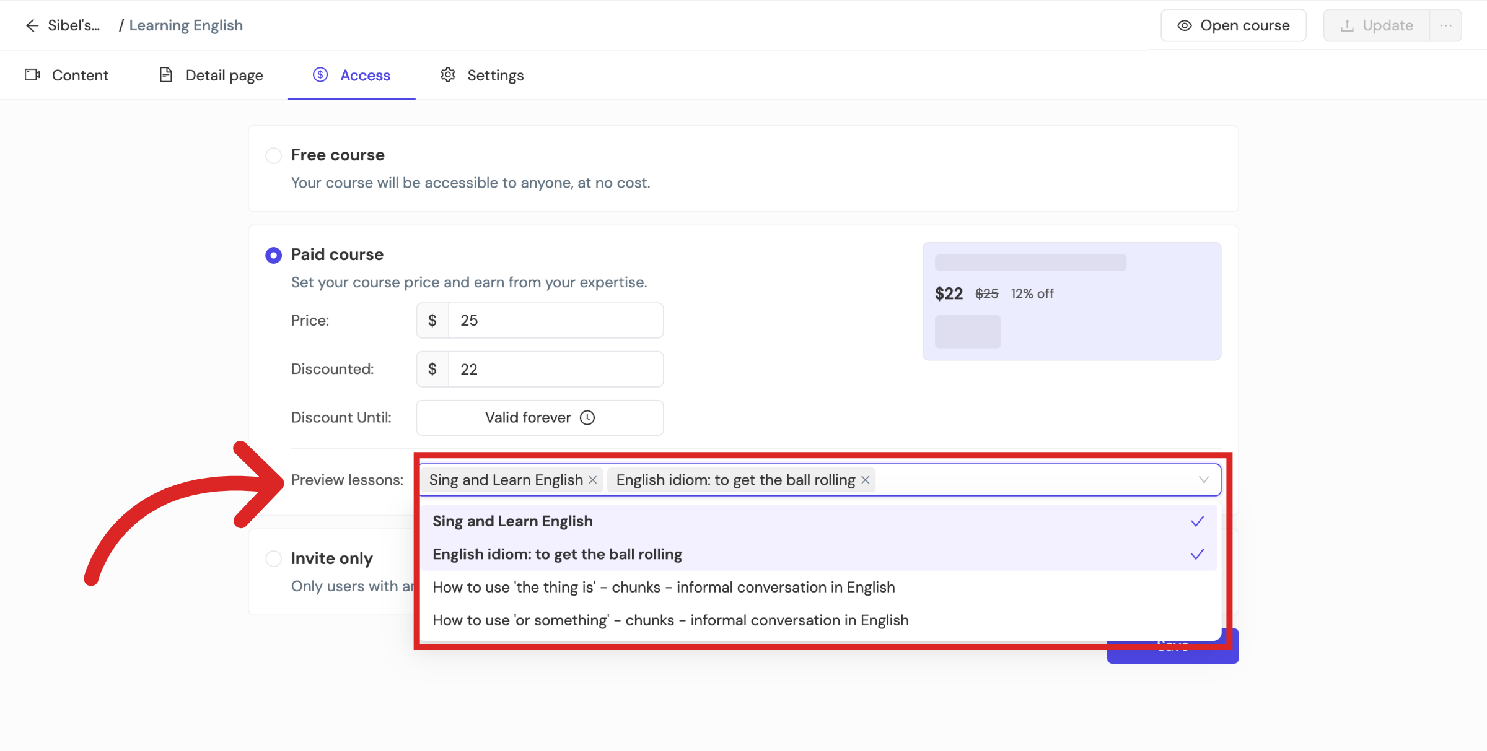Remove the 'Sing and Learn English' tag
Viewport: 1487px width, 751px height.
click(593, 480)
